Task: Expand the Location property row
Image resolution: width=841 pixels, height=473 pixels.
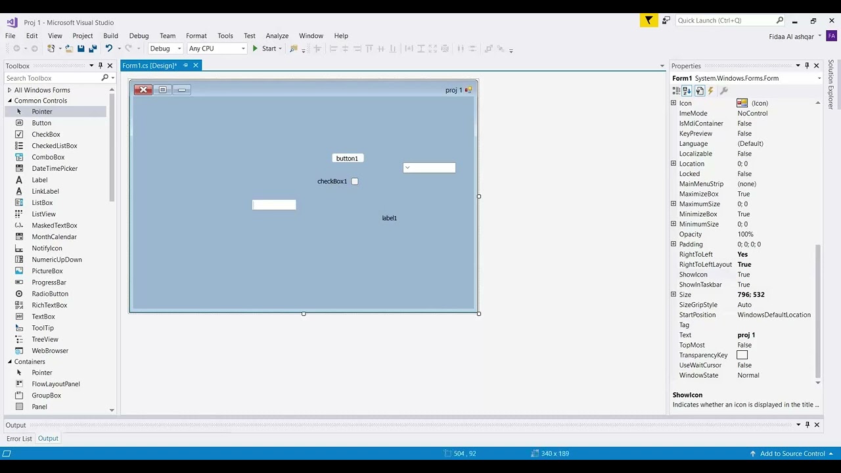Action: tap(673, 164)
